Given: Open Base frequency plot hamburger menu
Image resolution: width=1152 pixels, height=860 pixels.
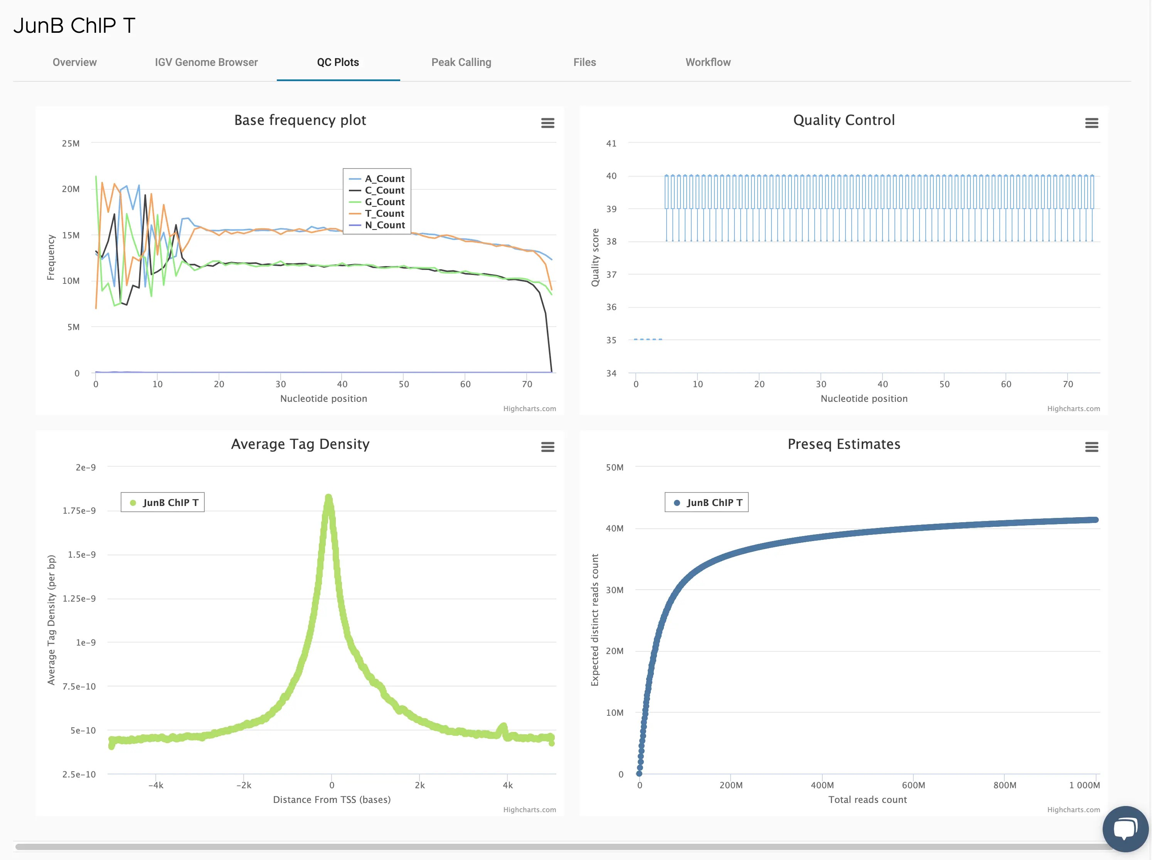Looking at the screenshot, I should coord(547,123).
